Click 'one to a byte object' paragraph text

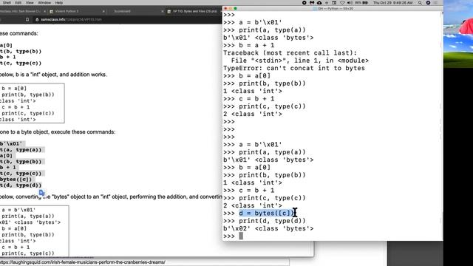coord(58,132)
